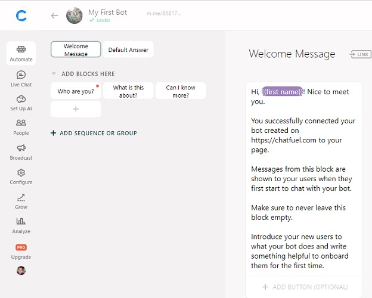Click into the welcome message text
The height and width of the screenshot is (298, 372).
pos(303,179)
